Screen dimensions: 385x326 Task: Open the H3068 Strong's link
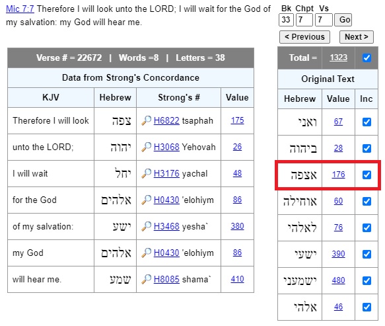tap(166, 147)
